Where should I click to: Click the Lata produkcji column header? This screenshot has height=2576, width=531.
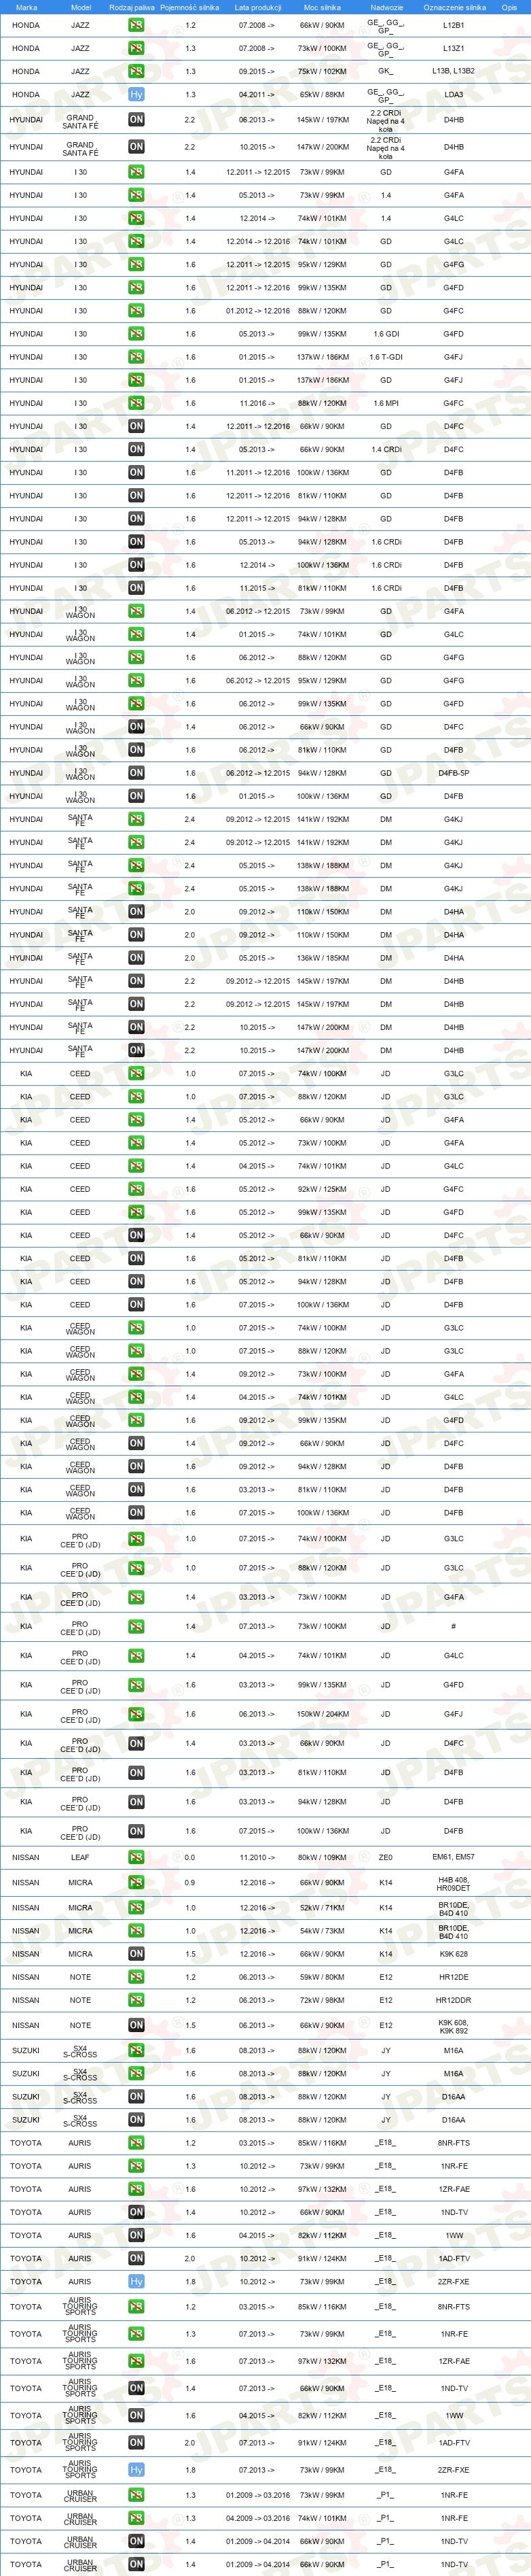(257, 7)
